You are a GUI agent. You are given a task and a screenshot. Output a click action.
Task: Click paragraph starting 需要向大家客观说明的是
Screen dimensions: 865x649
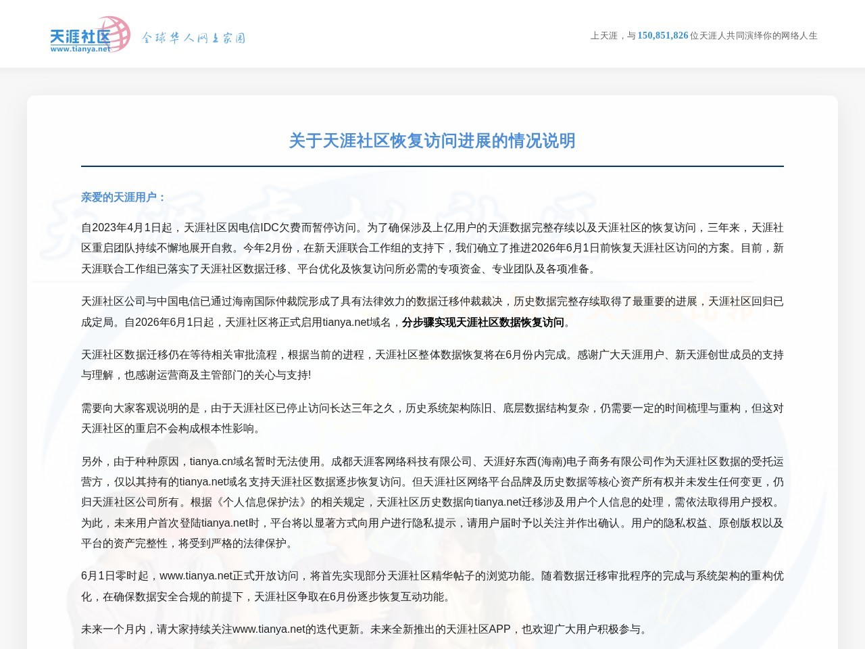(x=432, y=418)
